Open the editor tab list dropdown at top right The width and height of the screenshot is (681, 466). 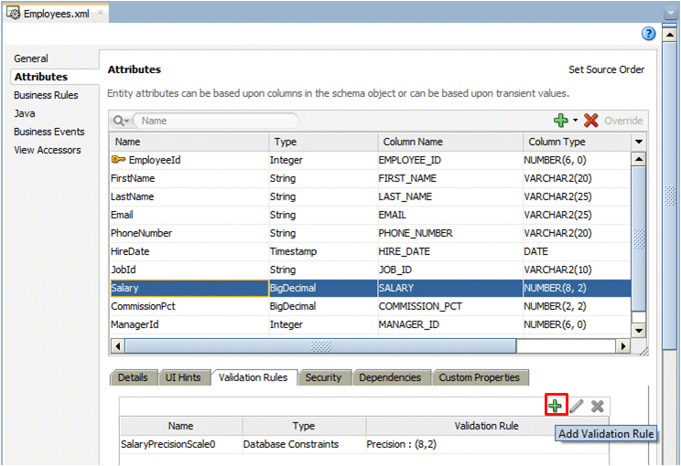coord(671,15)
